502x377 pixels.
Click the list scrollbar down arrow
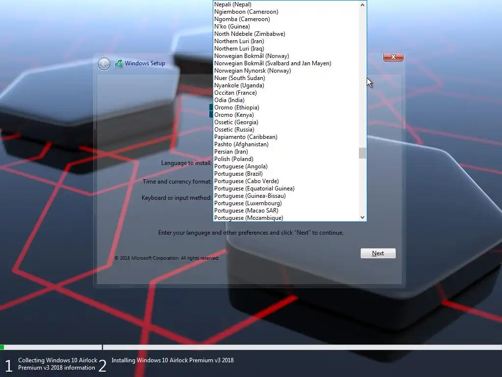point(362,217)
